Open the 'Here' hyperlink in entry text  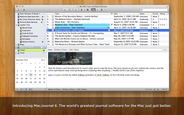(x=50, y=75)
